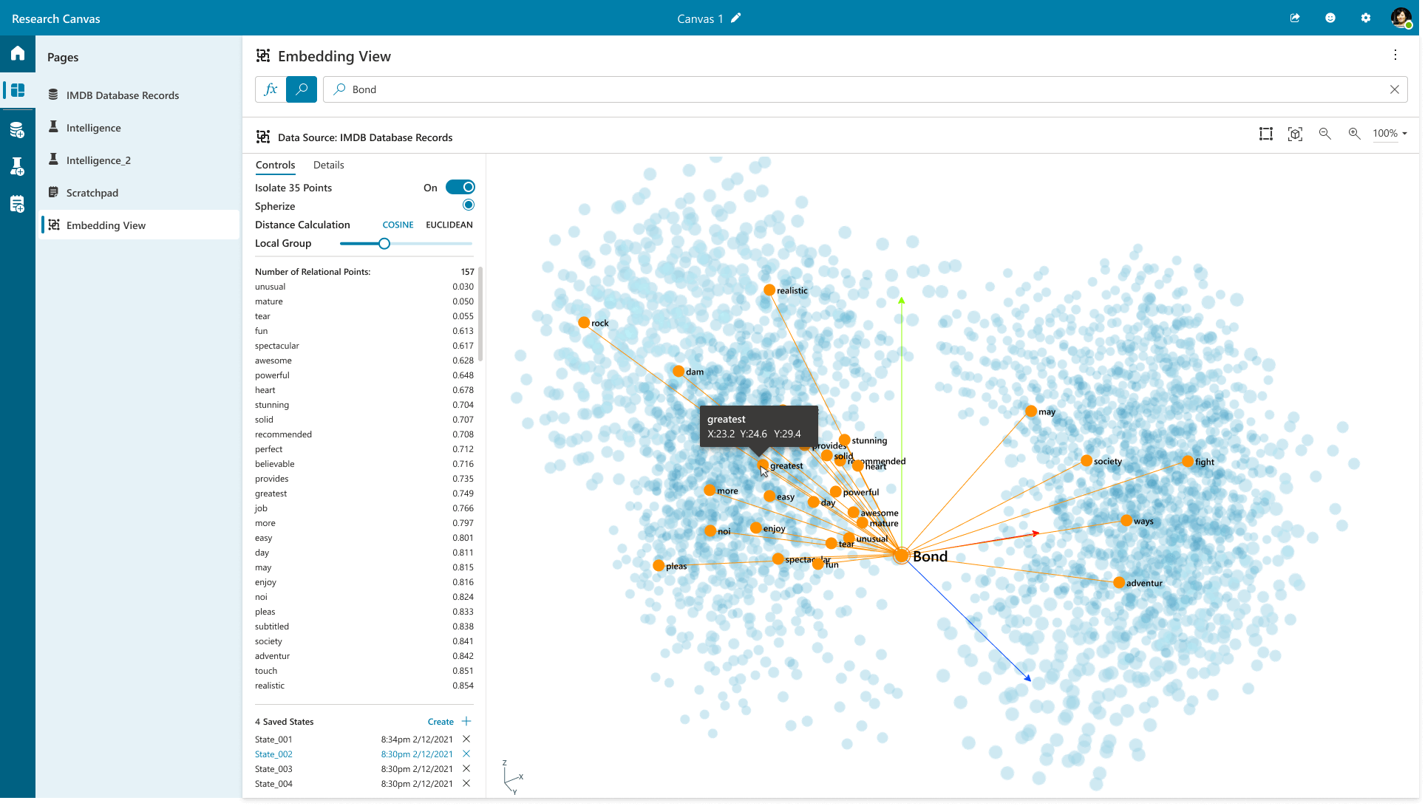Viewport: 1425px width, 806px height.
Task: Toggle Isolate 35 Points switch off
Action: click(x=460, y=188)
